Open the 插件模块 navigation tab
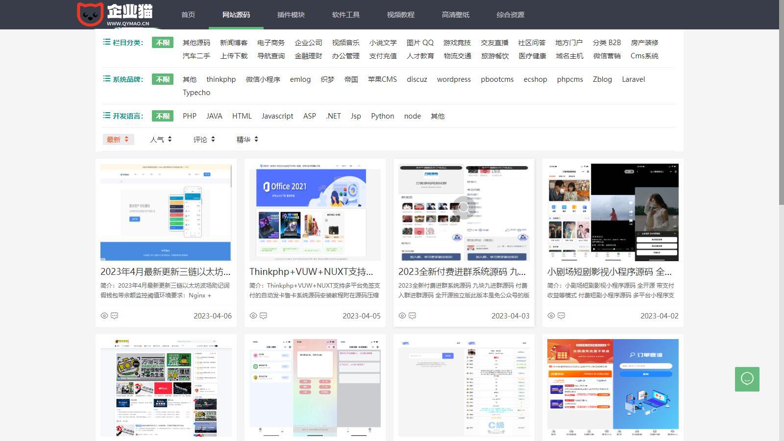Screen dimensions: 784x441 pos(291,15)
